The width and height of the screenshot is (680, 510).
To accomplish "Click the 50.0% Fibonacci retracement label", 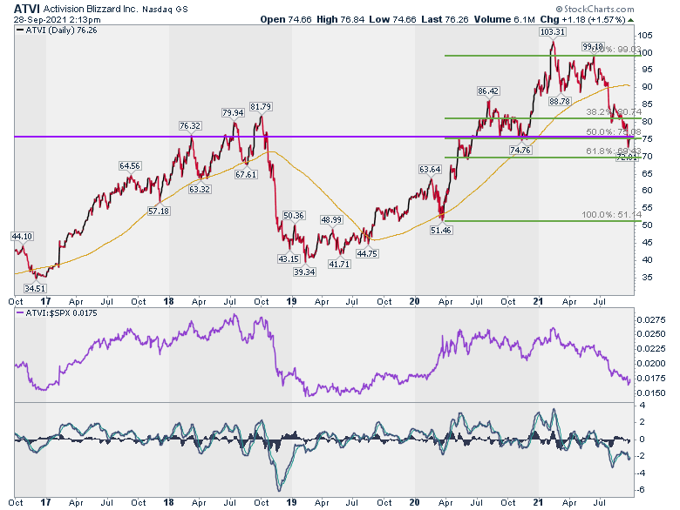I will (614, 132).
